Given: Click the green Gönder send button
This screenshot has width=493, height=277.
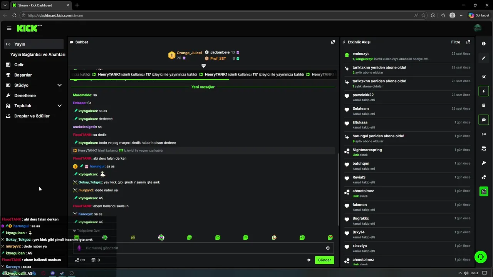Looking at the screenshot, I should tap(324, 260).
